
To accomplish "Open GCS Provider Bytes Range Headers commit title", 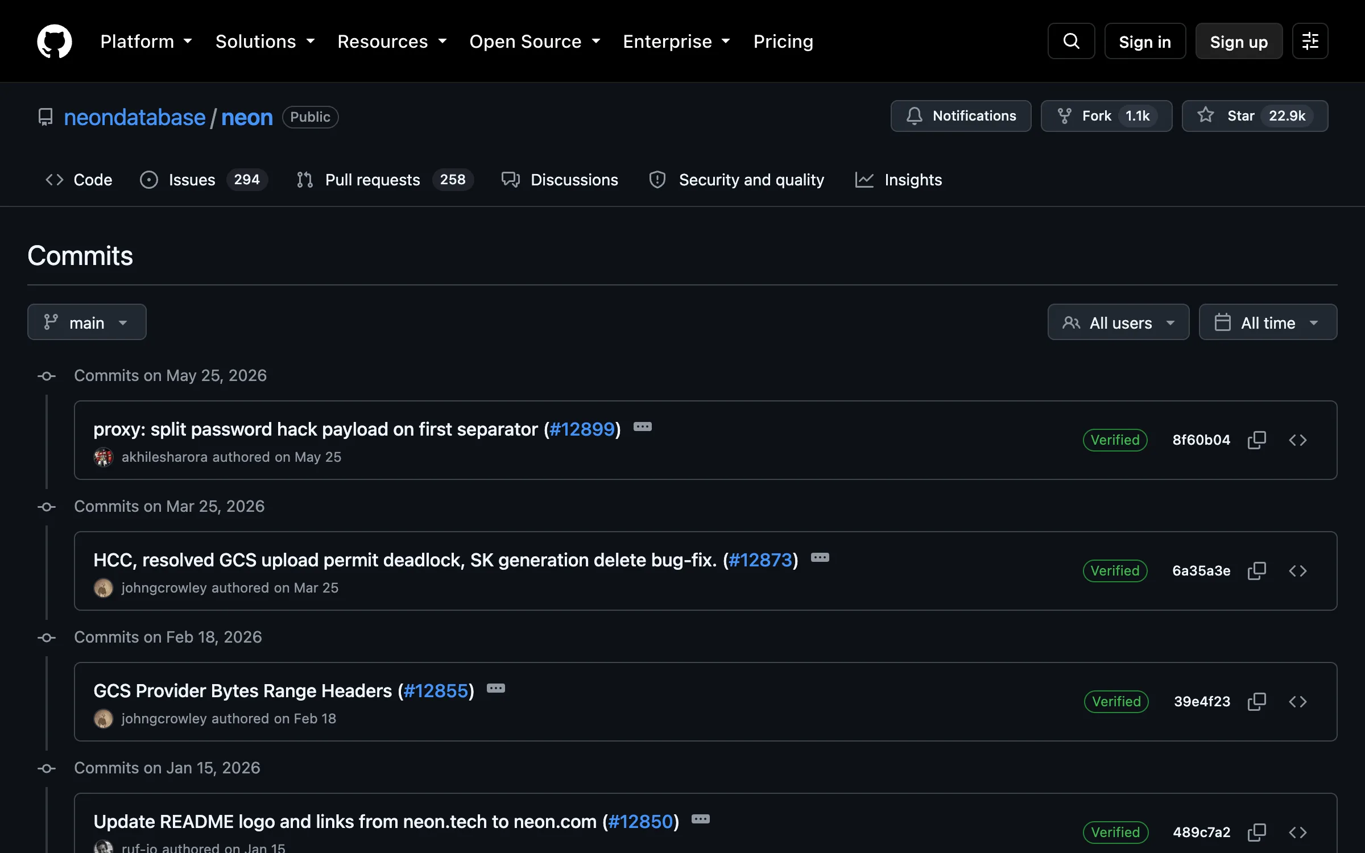I will click(x=243, y=691).
